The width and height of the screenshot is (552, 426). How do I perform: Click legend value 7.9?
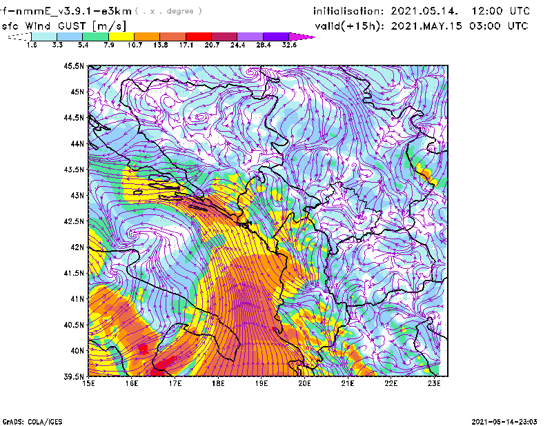109,45
